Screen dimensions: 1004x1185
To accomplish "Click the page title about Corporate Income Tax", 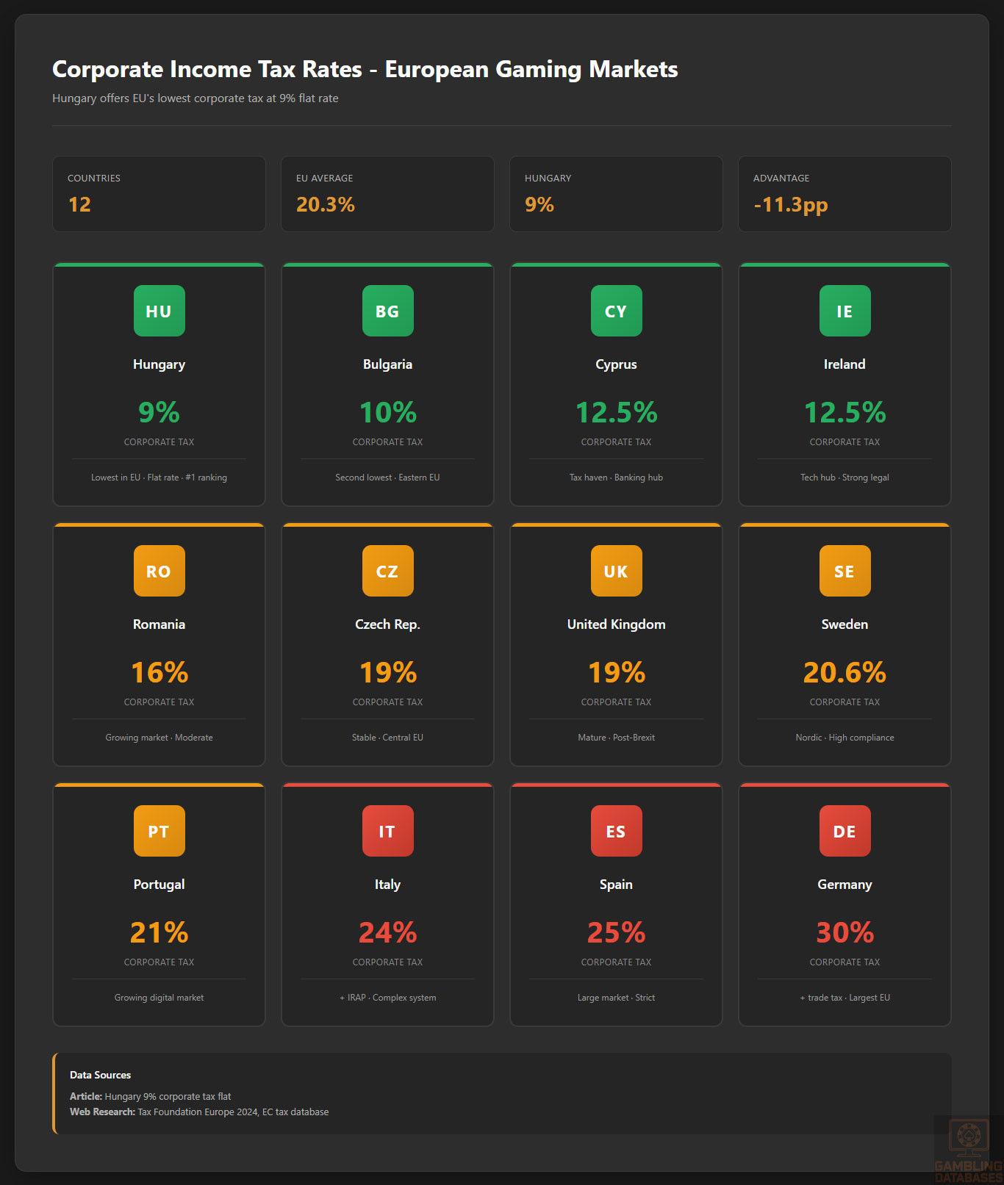I will coord(365,69).
